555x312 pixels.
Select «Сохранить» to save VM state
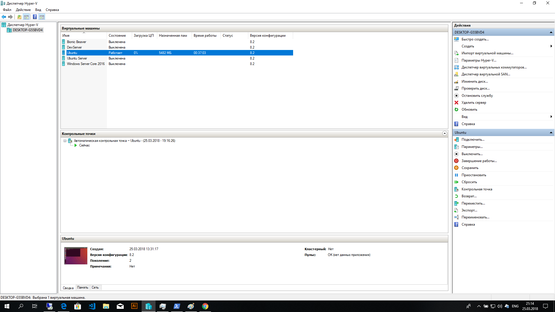coord(470,168)
